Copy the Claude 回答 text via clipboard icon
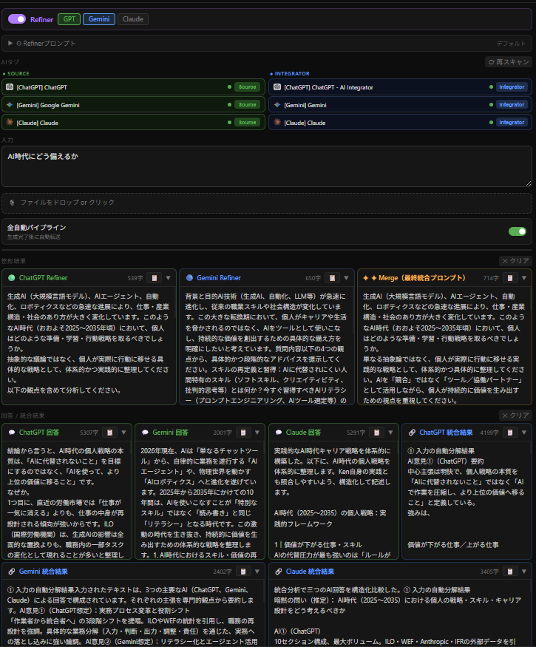536x647 pixels. [x=376, y=433]
